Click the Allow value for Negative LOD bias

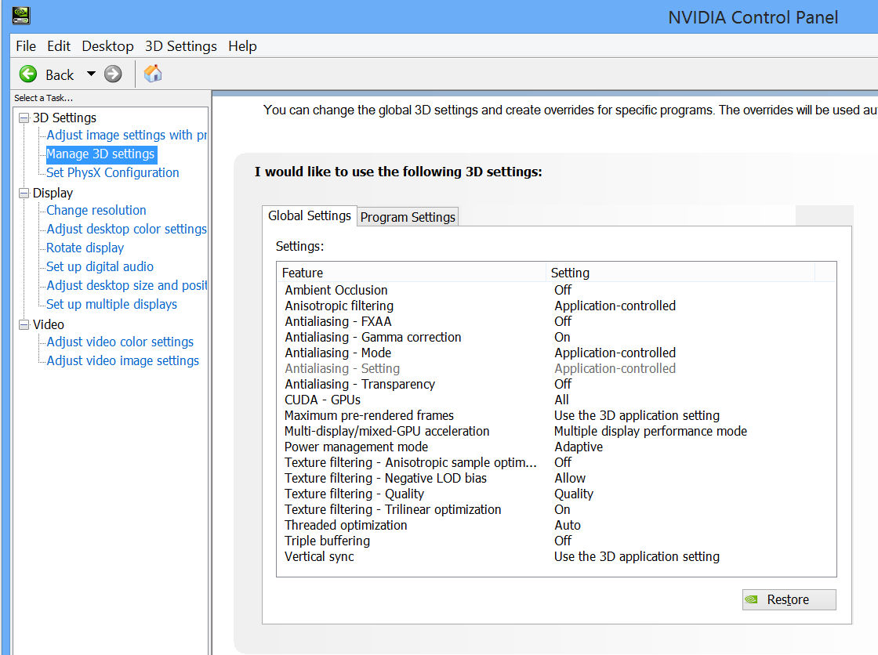[570, 478]
